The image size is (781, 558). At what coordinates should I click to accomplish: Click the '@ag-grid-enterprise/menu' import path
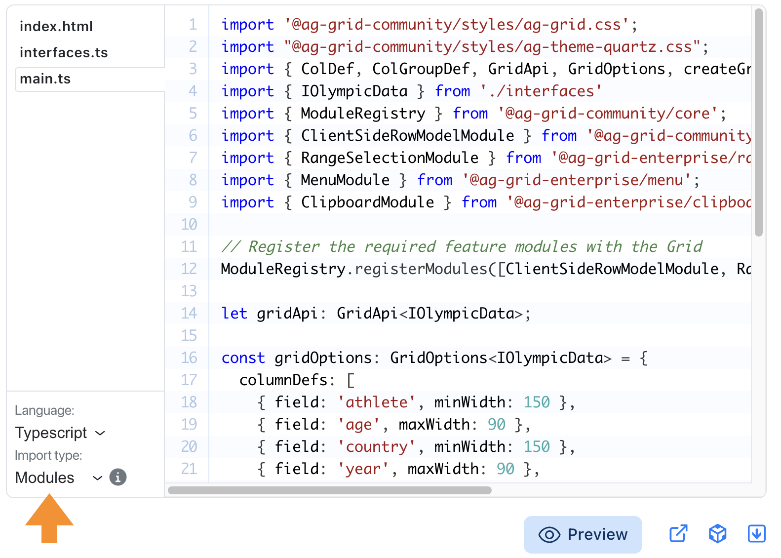coord(577,180)
